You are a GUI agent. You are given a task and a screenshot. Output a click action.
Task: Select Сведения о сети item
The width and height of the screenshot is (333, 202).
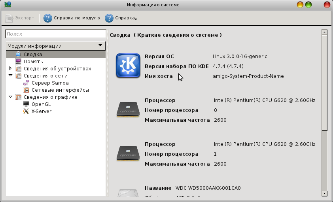click(x=45, y=76)
